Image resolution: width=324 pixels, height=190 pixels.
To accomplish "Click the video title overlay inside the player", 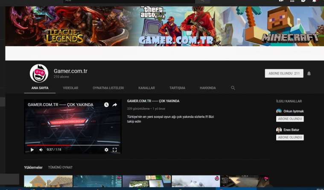I will [x=61, y=105].
